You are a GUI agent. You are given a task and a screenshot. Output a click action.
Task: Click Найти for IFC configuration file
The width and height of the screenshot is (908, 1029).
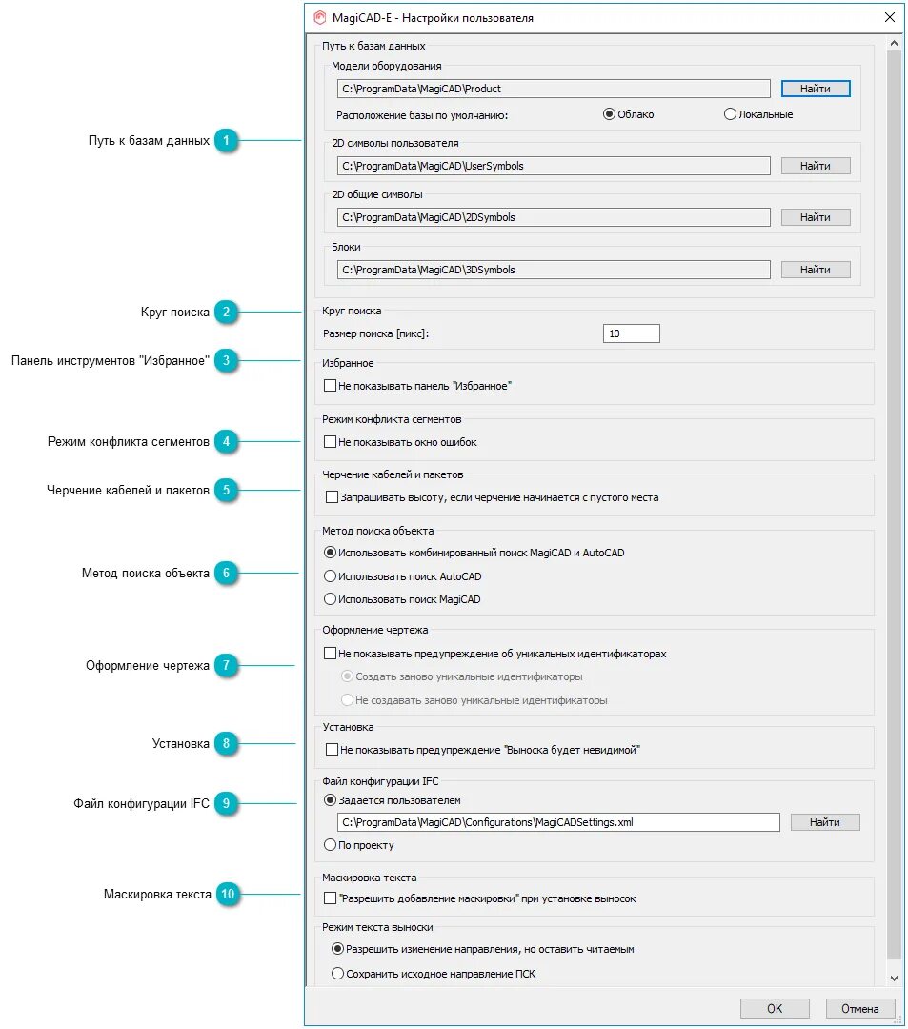tap(825, 822)
